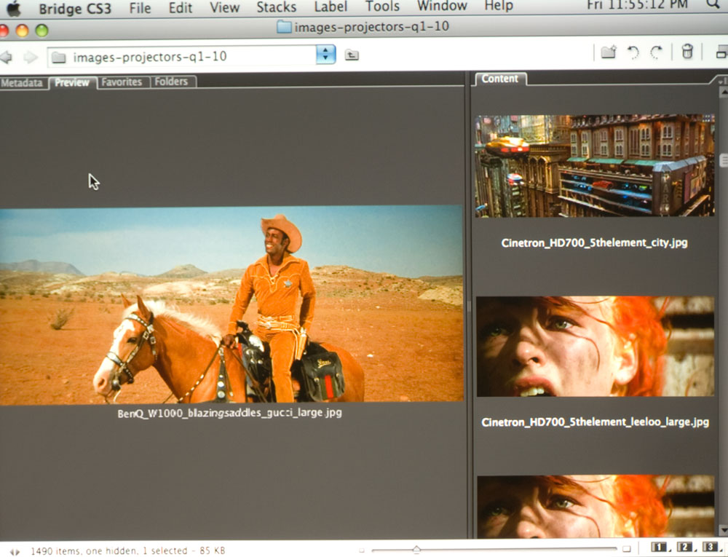Viewport: 728px width, 557px height.
Task: Select the Preview tab
Action: [x=72, y=82]
